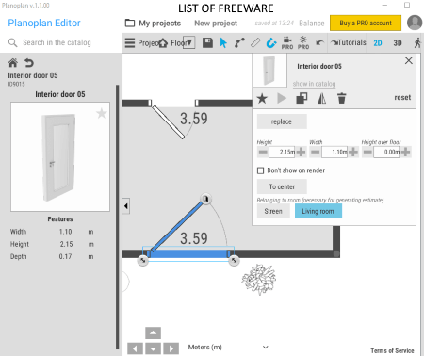Delete the door with trash icon
The width and height of the screenshot is (424, 356).
tap(342, 98)
